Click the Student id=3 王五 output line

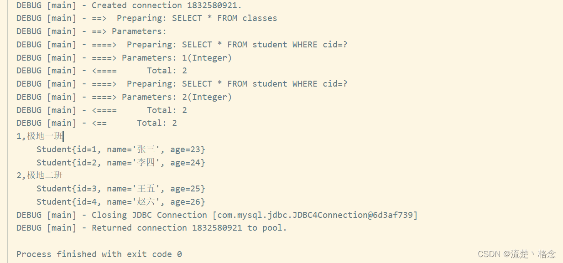coord(121,189)
